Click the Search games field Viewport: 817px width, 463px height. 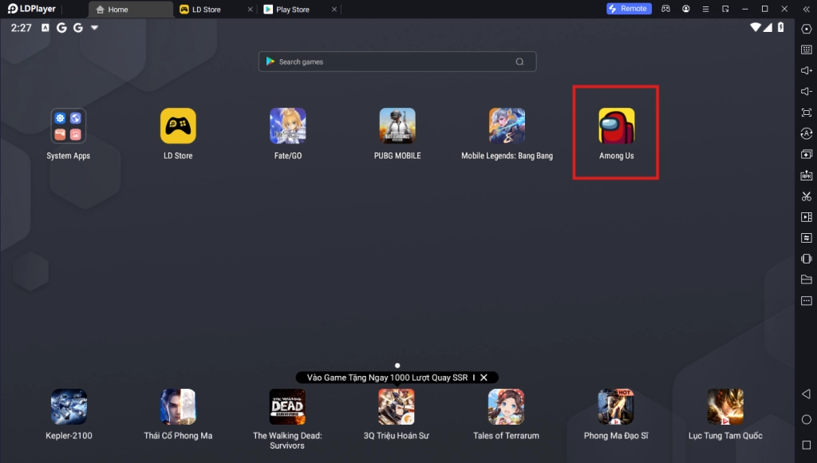(397, 61)
